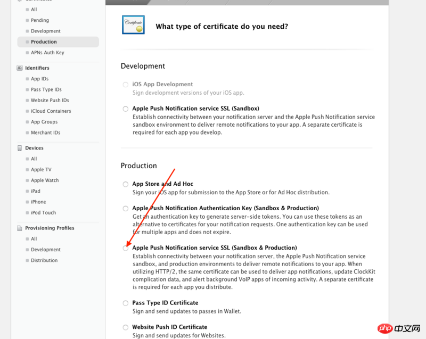Viewport: 426px width, 339px height.
Task: Open iCloud Containers item
Action: coord(51,111)
